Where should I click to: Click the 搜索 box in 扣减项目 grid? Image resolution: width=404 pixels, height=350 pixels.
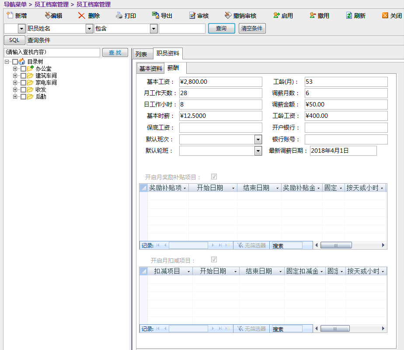tap(287, 329)
